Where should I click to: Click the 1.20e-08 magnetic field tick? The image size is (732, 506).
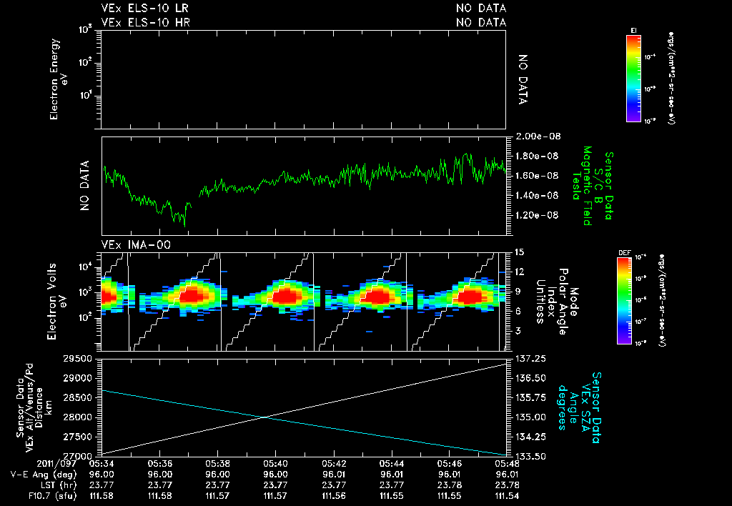pos(537,215)
